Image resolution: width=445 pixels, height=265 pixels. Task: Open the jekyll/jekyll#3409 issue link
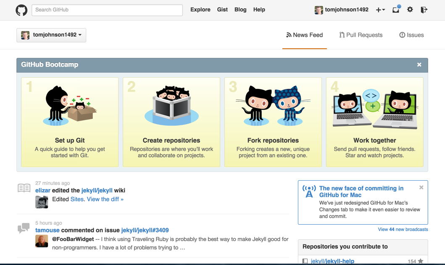tap(145, 230)
